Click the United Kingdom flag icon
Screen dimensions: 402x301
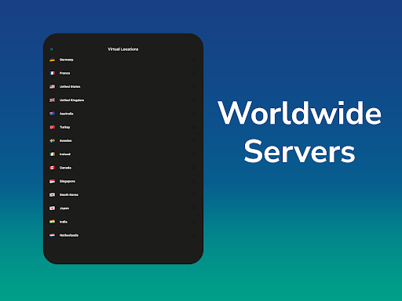pos(53,100)
